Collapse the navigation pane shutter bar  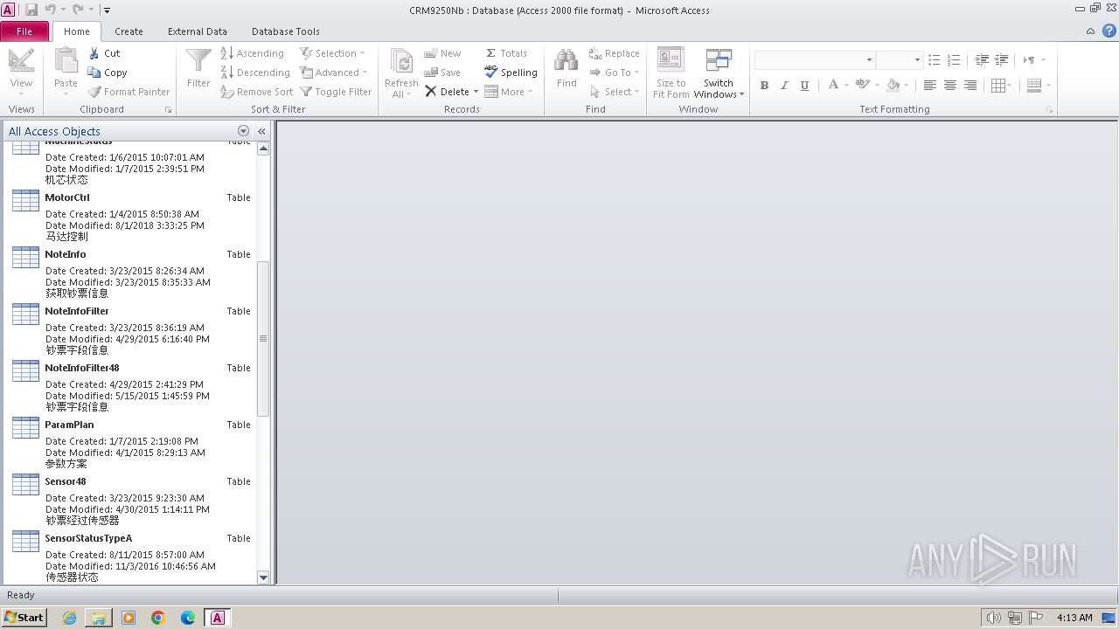[261, 131]
